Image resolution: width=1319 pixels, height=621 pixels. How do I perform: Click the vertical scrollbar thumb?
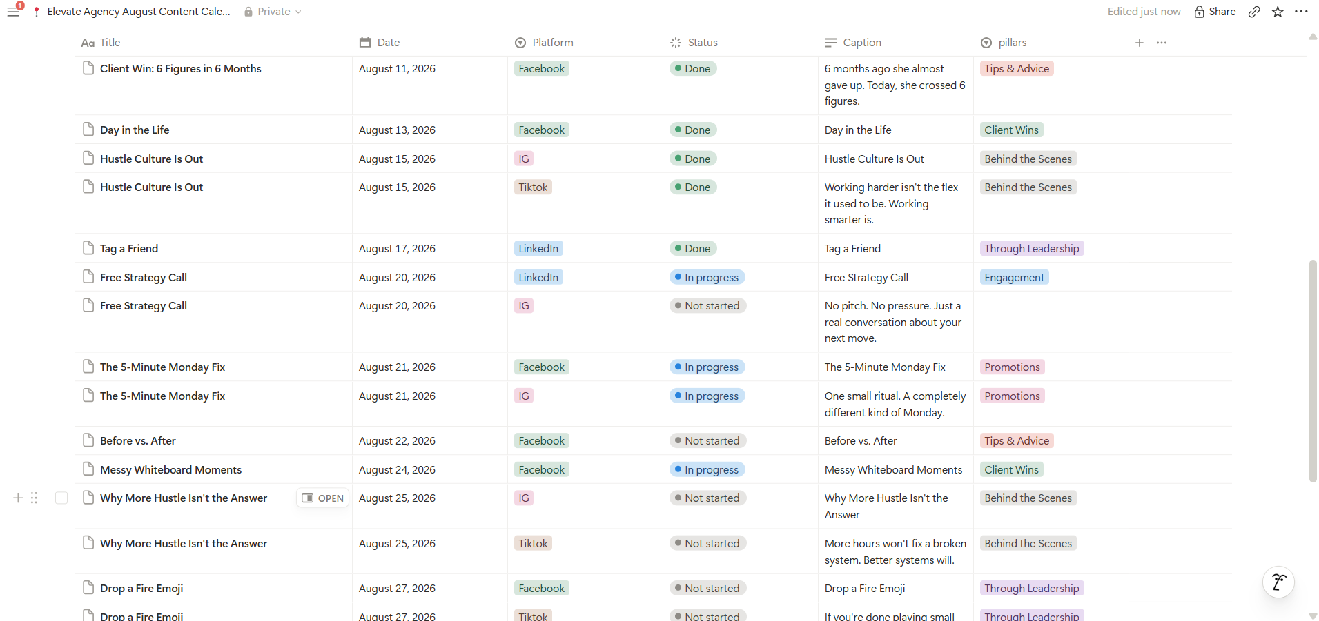coord(1313,371)
